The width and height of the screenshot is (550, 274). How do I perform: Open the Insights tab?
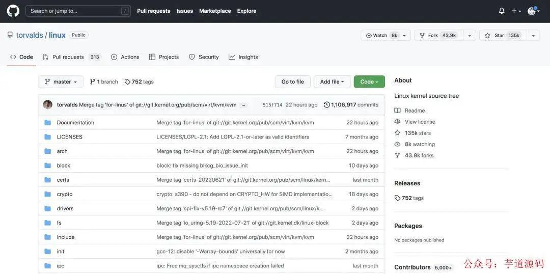[243, 57]
